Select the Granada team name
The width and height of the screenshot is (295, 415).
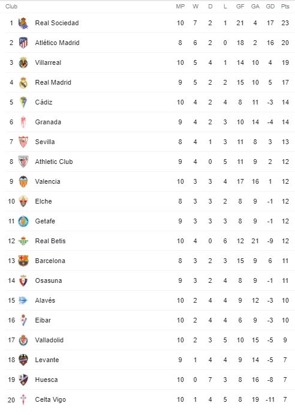(x=48, y=122)
